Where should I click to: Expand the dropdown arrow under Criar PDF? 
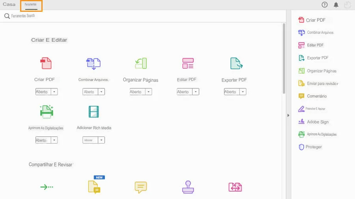[54, 92]
